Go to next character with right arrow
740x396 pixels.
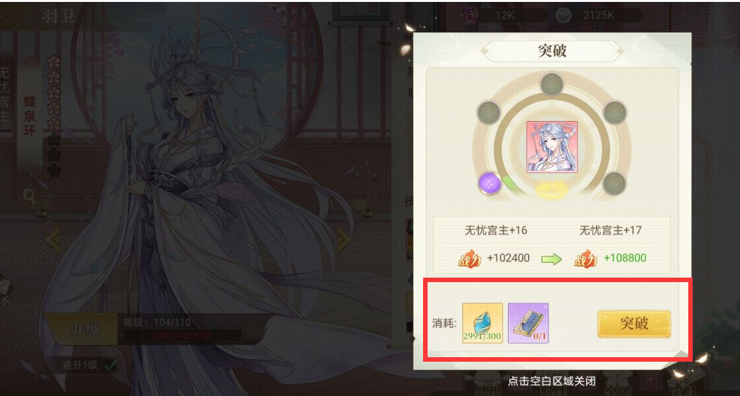[x=344, y=240]
